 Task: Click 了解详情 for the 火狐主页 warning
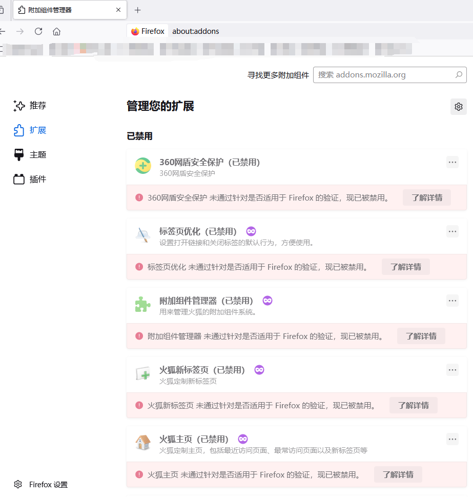(x=398, y=474)
